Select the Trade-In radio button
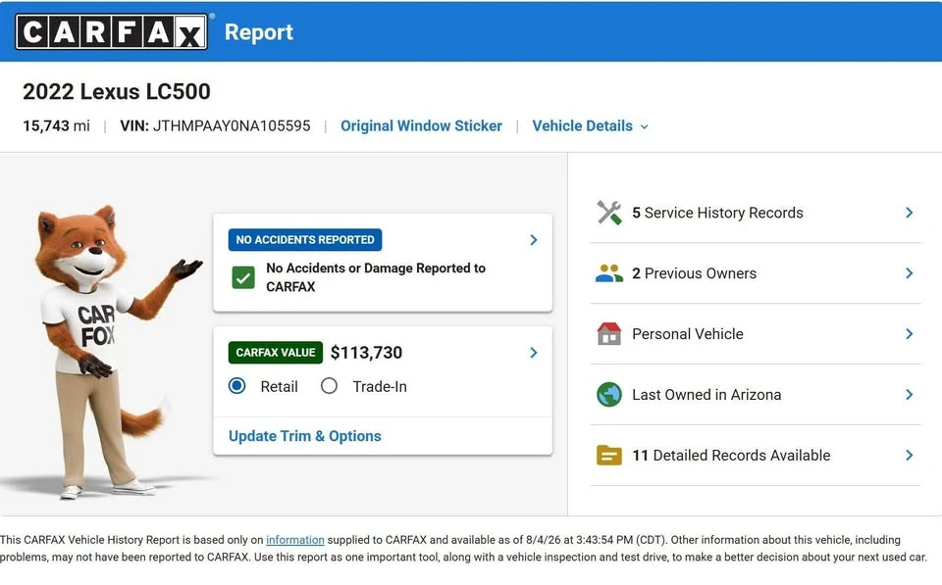 point(329,386)
